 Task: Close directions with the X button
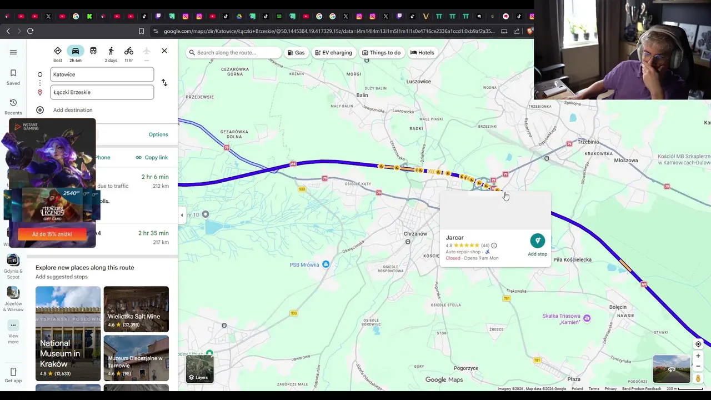[x=164, y=51]
